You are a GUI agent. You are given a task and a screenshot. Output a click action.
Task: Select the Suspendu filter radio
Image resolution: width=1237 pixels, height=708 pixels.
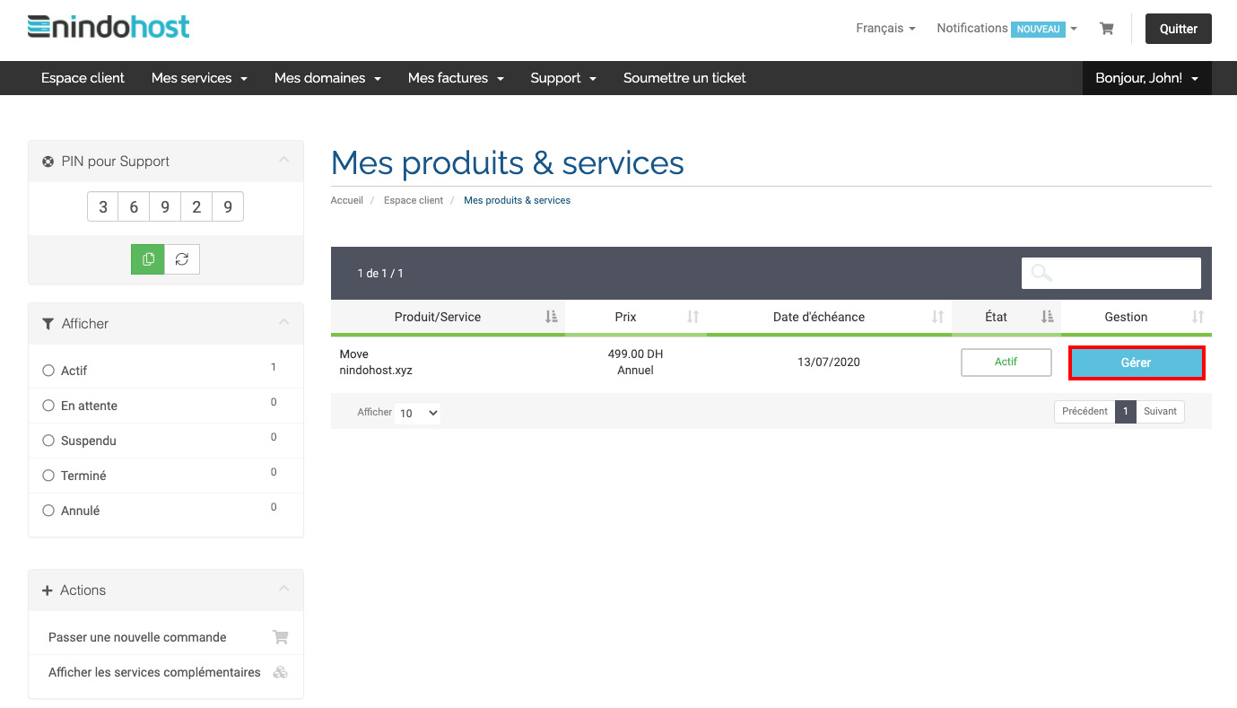tap(48, 441)
